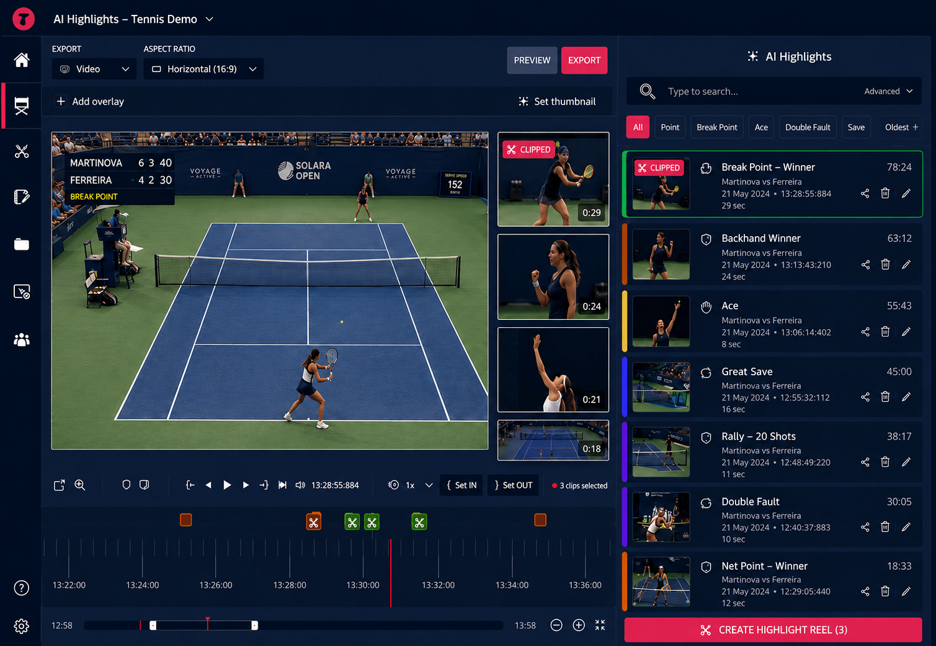The image size is (936, 646).
Task: Open the scissors clip tool in the sidebar
Action: [22, 151]
